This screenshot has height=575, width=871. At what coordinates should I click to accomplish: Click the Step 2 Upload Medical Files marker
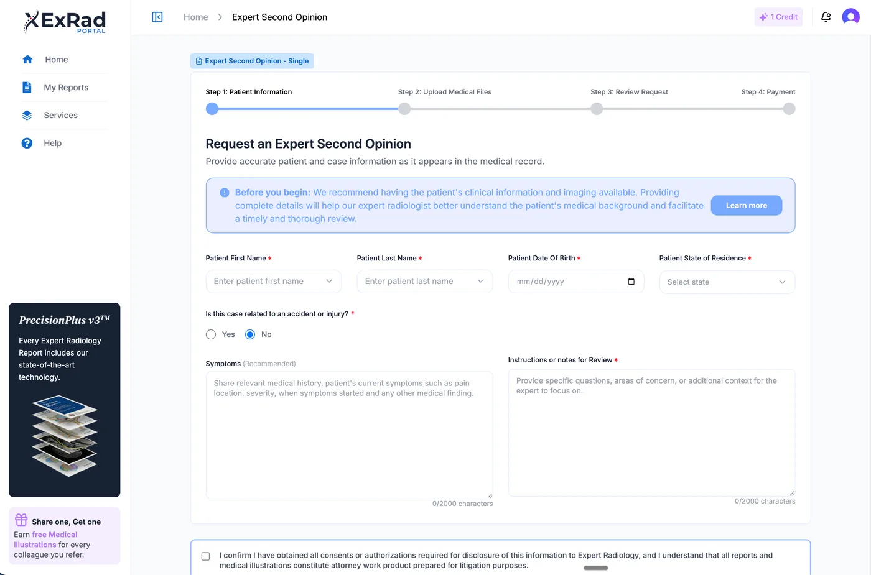coord(404,109)
